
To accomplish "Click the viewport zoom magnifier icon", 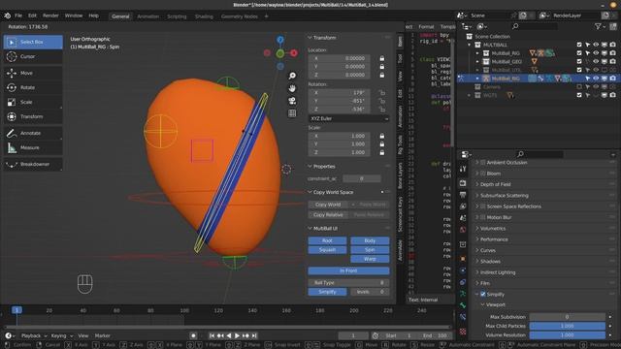I will pos(292,76).
